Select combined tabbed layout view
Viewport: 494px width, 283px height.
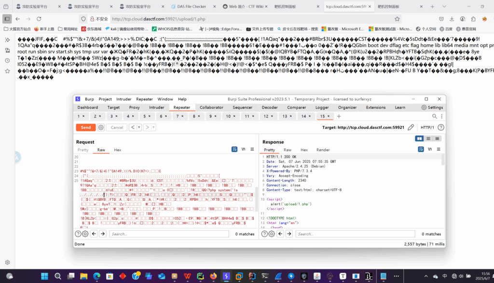437,139
